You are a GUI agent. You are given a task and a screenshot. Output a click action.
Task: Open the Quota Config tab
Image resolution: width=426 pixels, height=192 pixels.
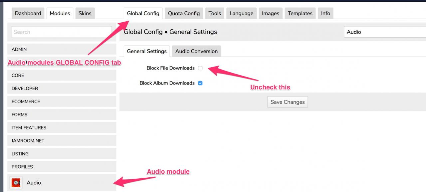184,13
